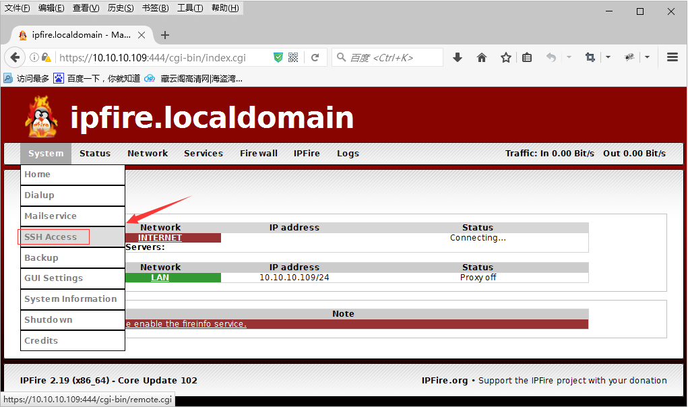Choose SSH Access from System dropdown
This screenshot has width=688, height=407.
tap(73, 237)
